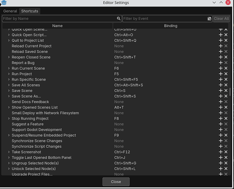Add a shortcut for Run Current Scene
The height and width of the screenshot is (189, 234).
tap(220, 68)
